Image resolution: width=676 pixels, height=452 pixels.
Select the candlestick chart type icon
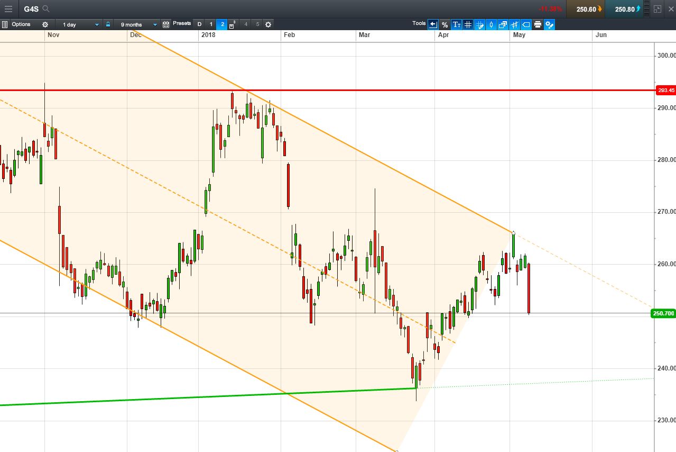click(x=491, y=24)
